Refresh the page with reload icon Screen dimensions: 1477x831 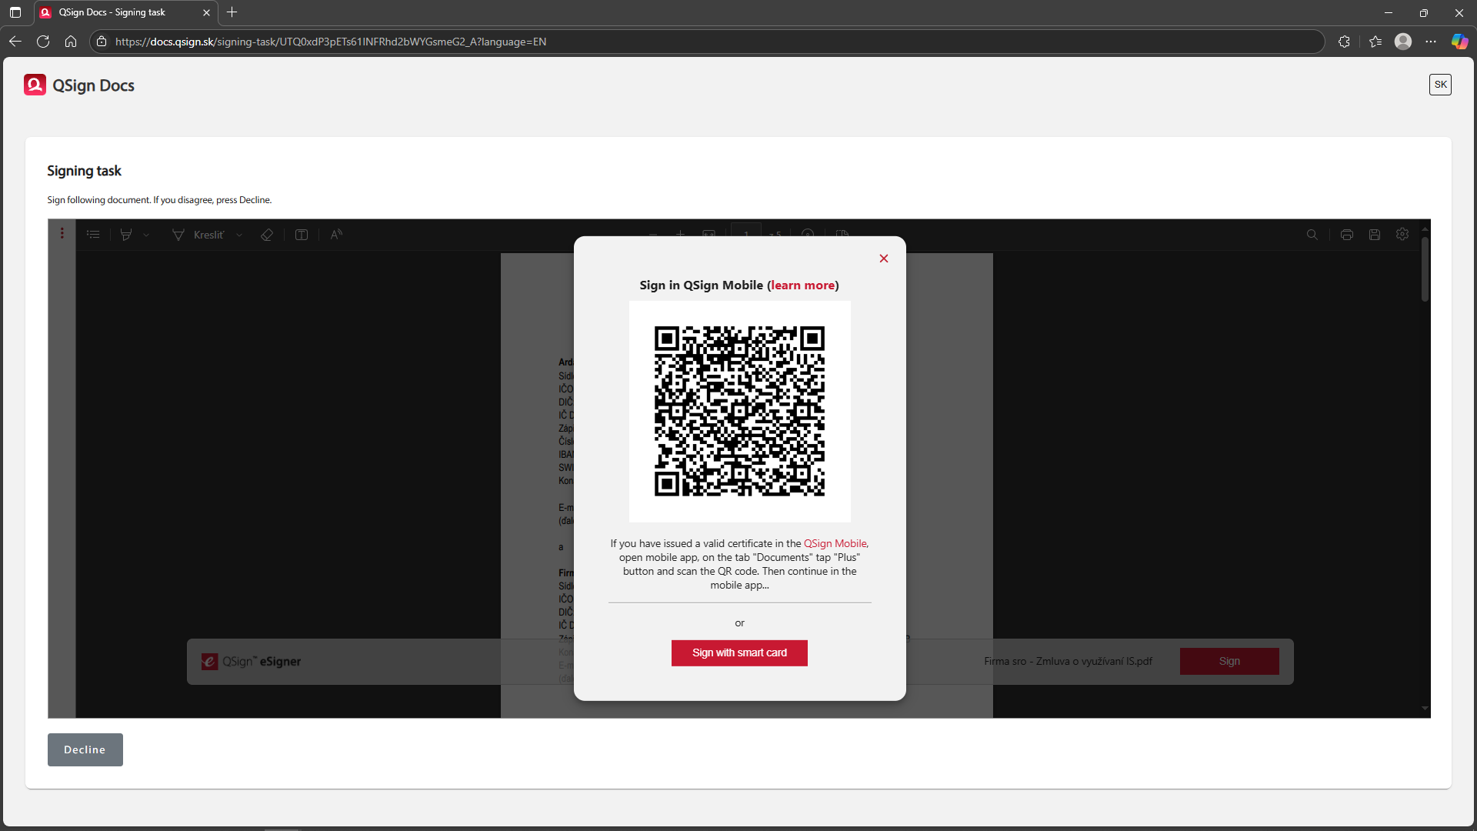coord(43,42)
